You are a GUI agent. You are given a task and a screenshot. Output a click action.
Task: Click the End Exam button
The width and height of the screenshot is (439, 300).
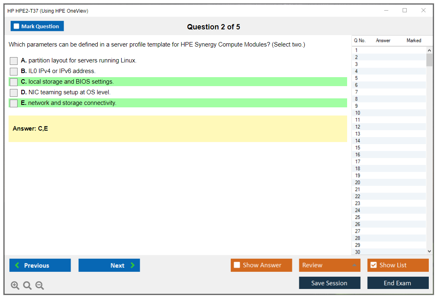tap(398, 283)
